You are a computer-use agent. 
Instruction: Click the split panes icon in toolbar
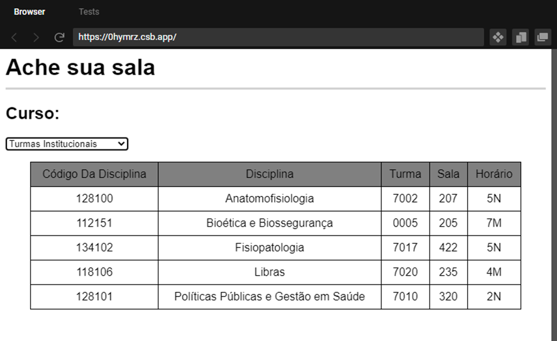pyautogui.click(x=521, y=37)
